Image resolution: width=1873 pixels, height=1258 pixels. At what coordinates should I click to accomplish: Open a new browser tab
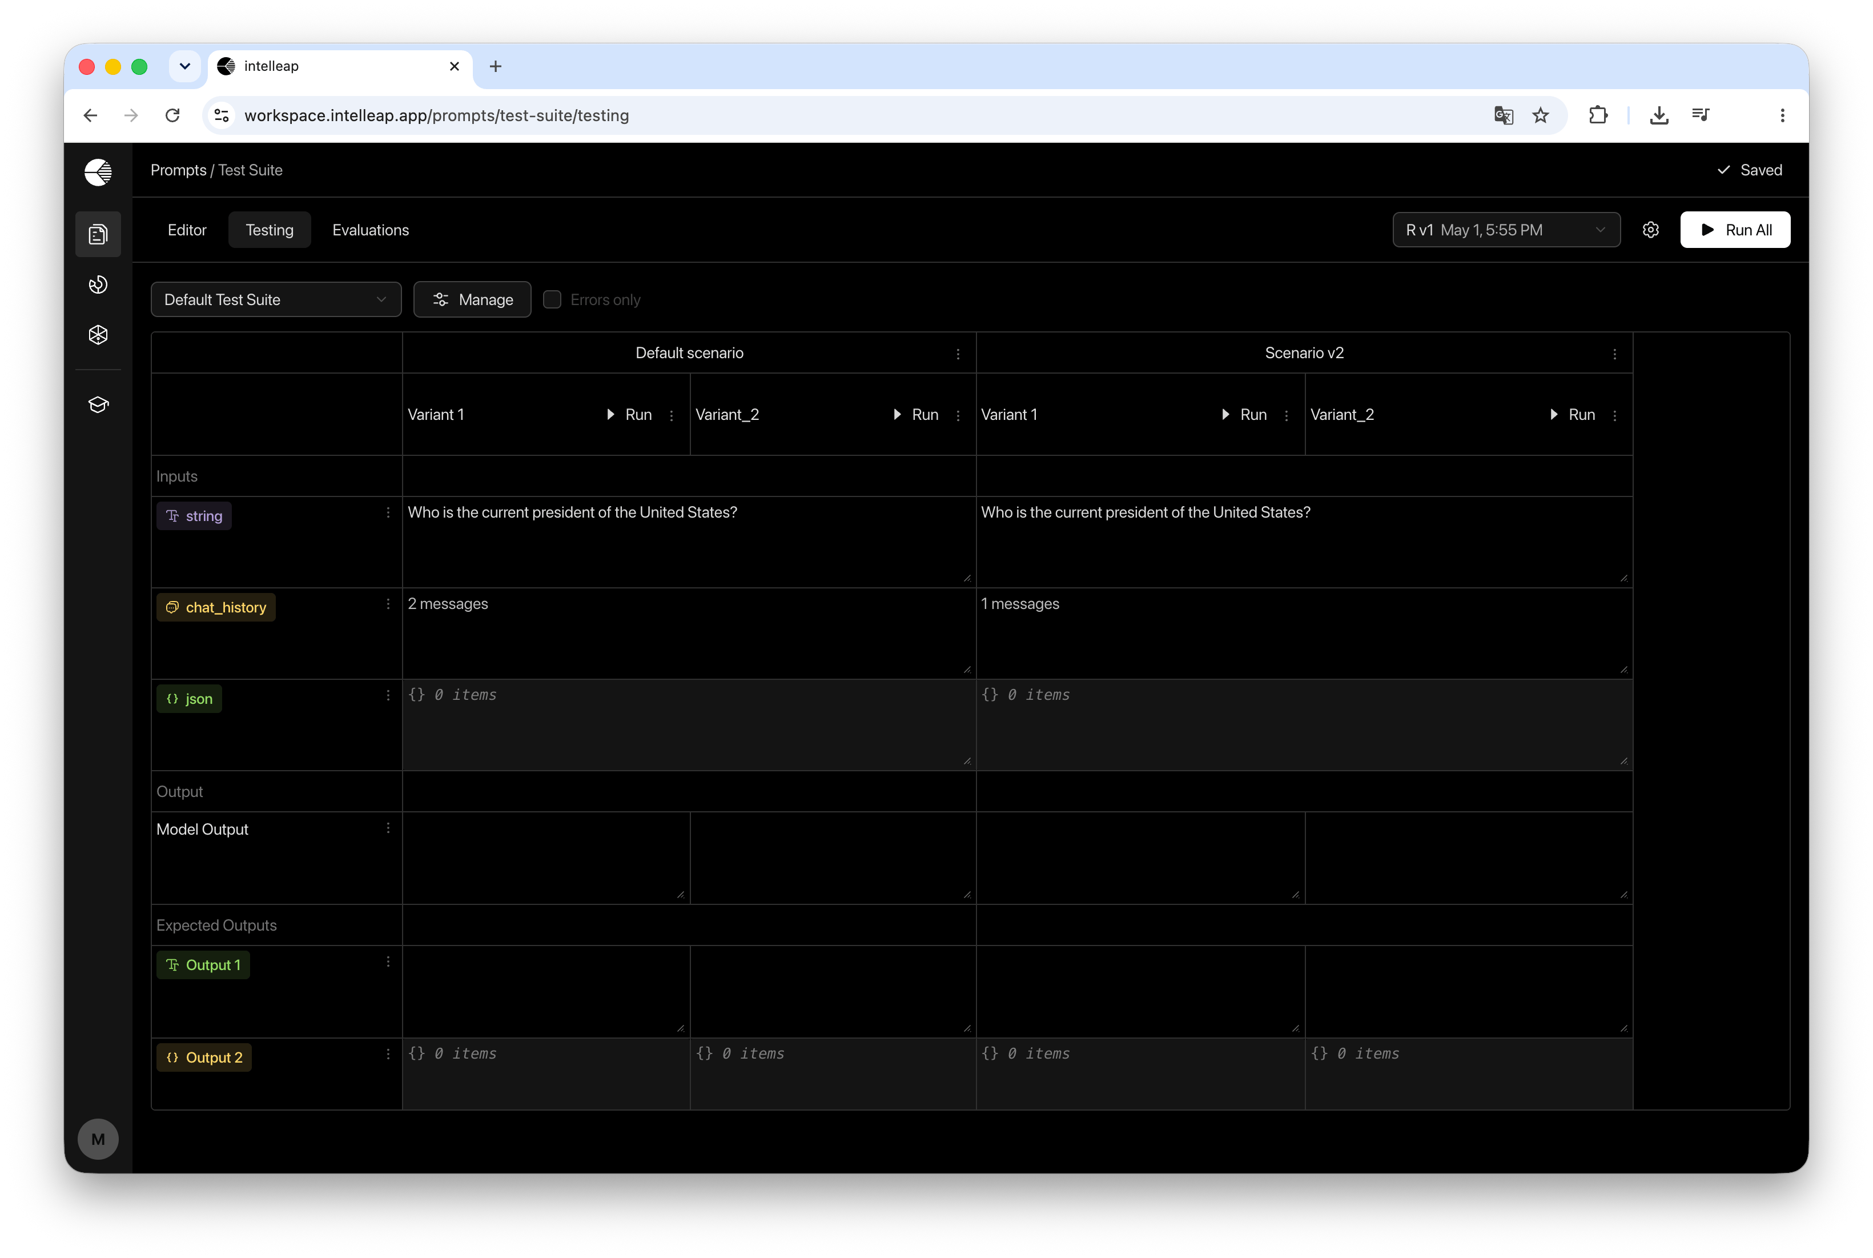(496, 66)
